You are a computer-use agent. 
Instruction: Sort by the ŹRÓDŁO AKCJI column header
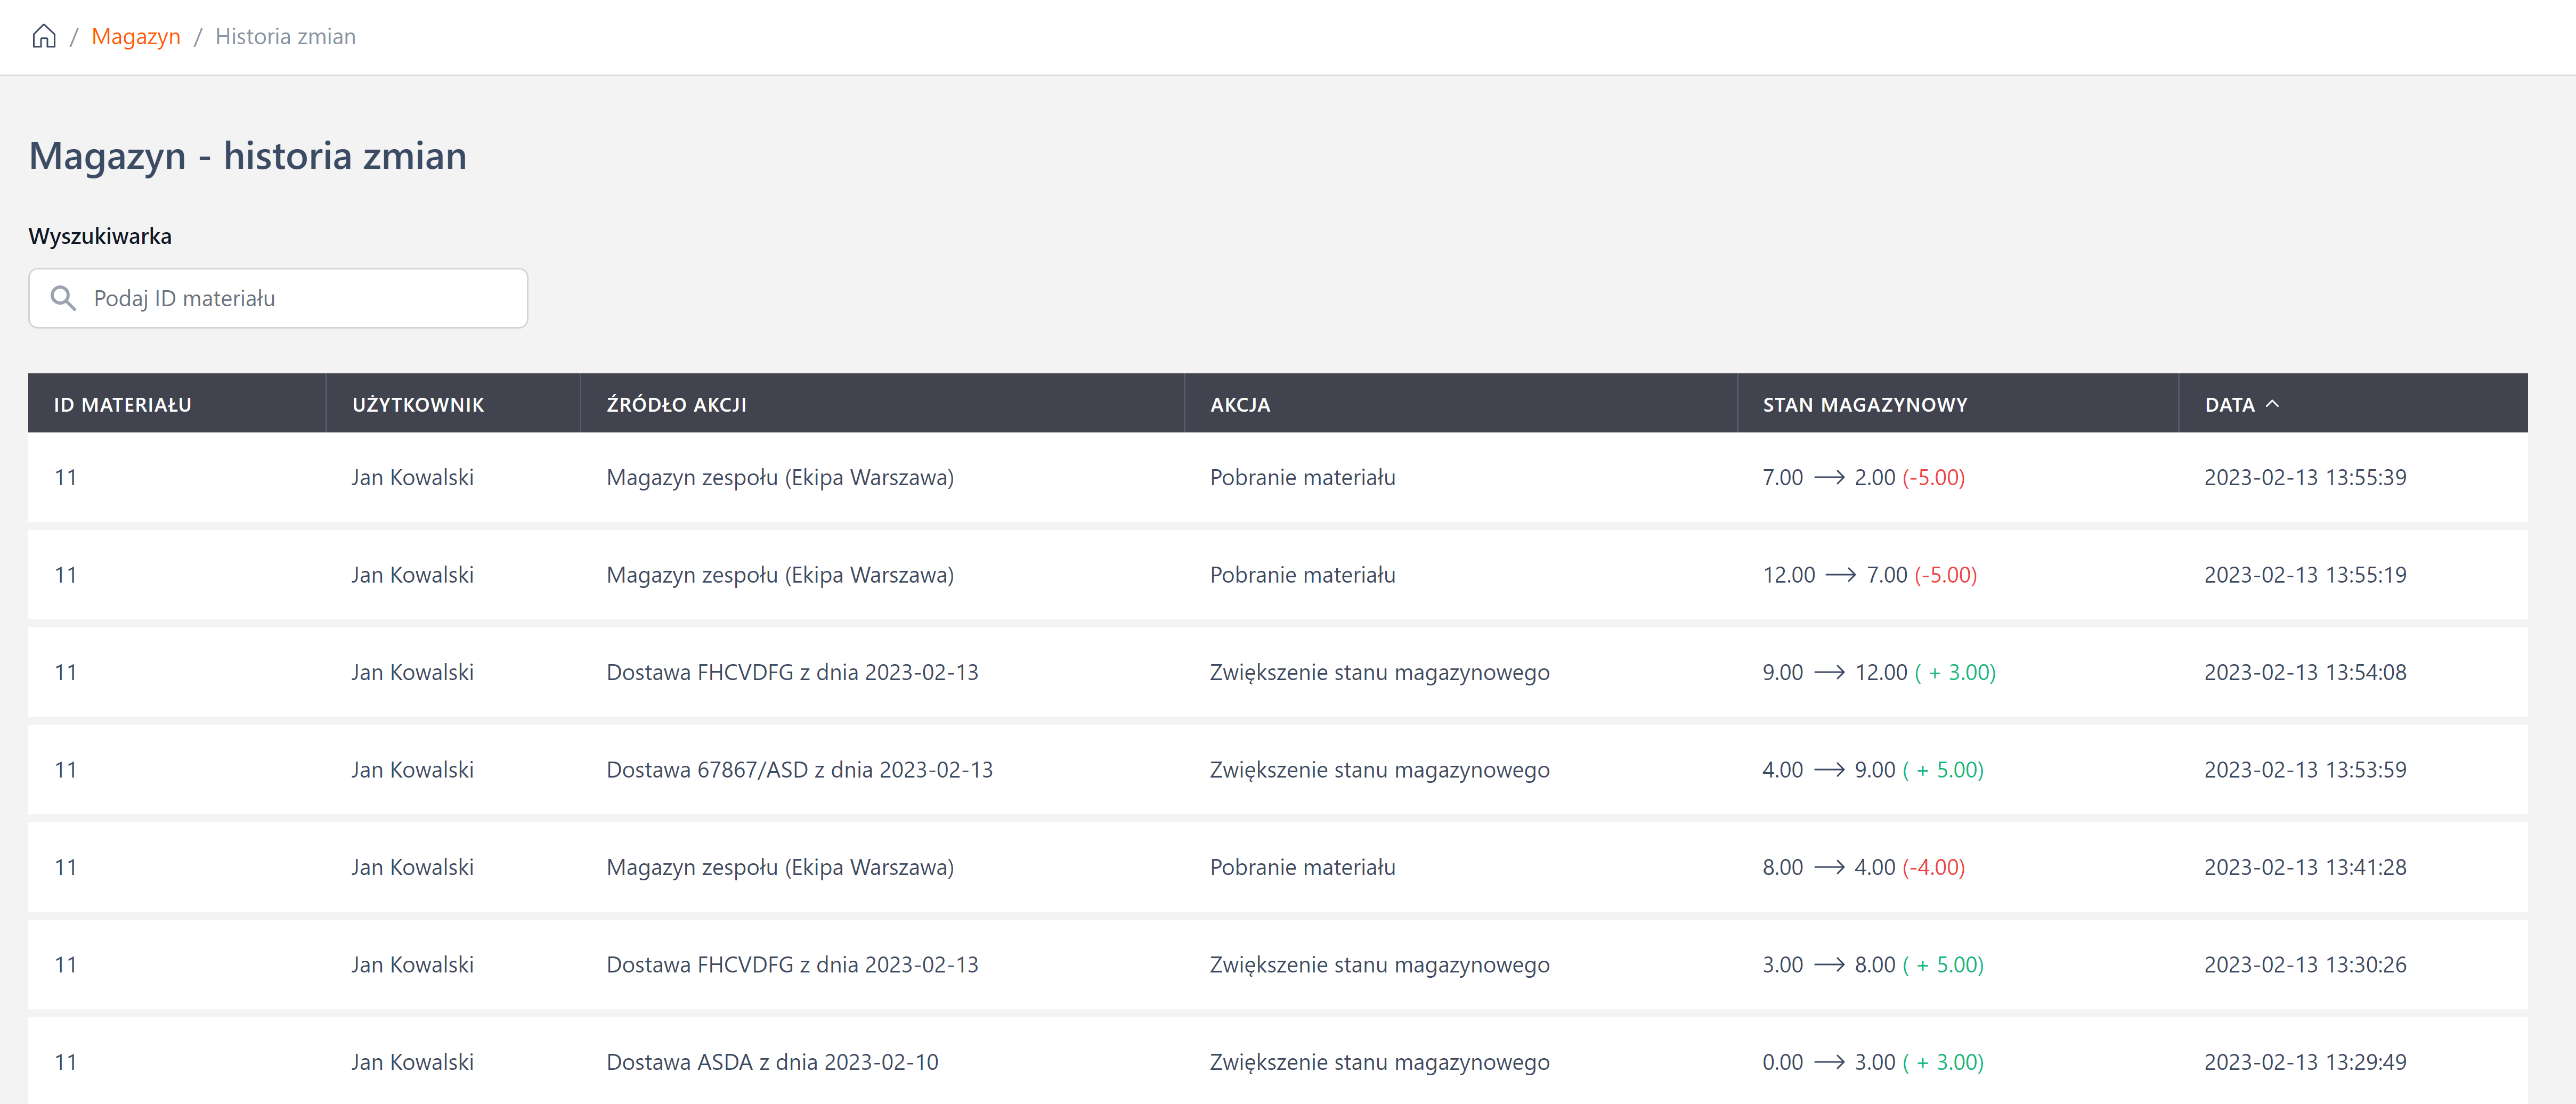(x=676, y=405)
